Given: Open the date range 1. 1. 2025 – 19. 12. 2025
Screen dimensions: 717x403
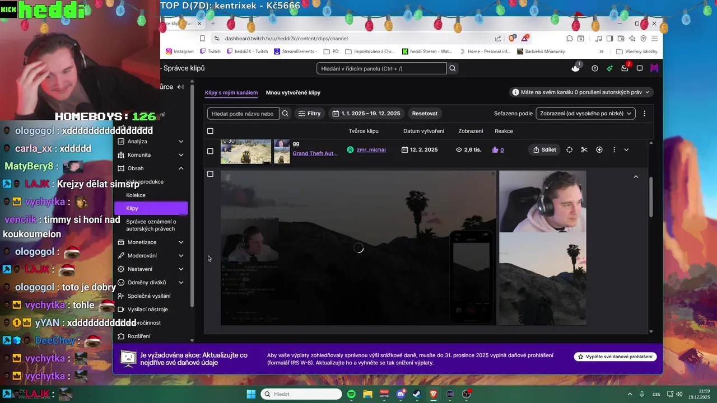Looking at the screenshot, I should click(x=366, y=114).
